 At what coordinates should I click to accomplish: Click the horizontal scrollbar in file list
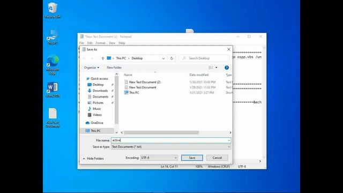point(161,132)
